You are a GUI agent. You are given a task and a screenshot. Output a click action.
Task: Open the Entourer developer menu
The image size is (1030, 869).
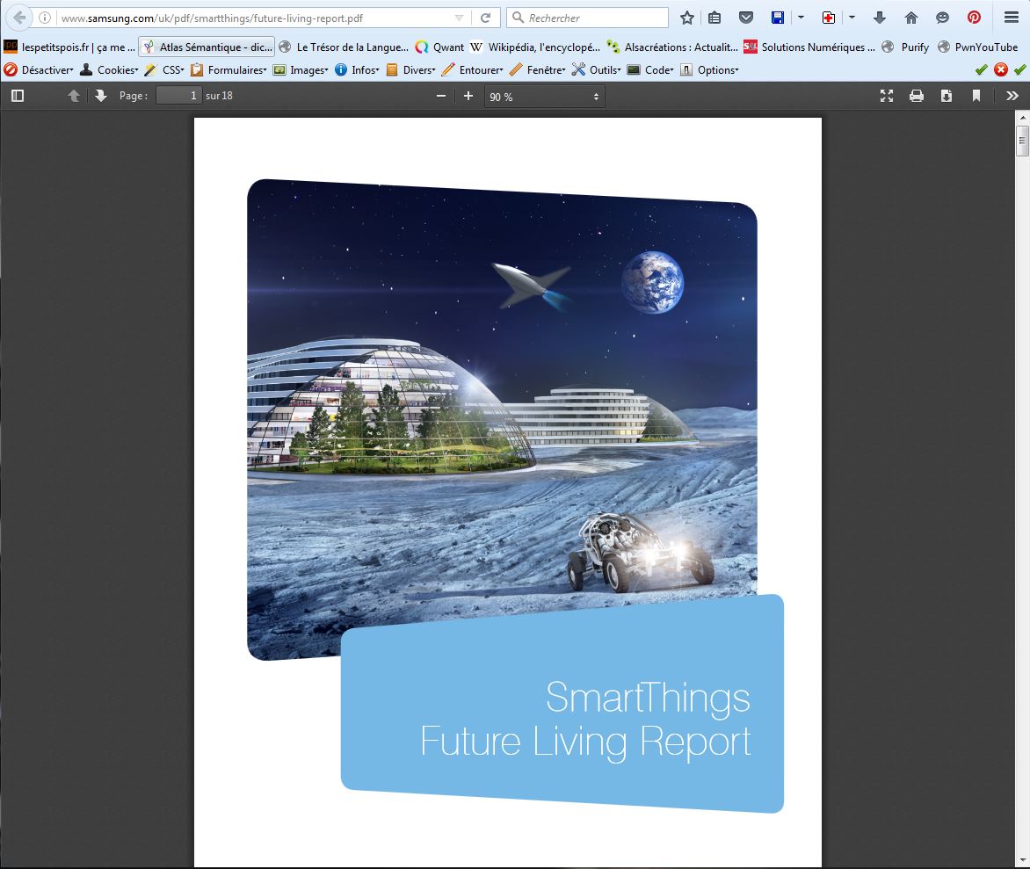473,69
